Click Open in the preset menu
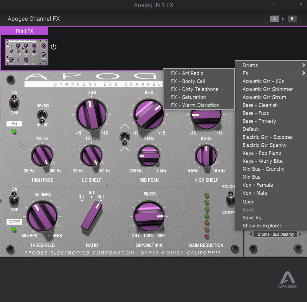307x302 pixels. point(271,202)
